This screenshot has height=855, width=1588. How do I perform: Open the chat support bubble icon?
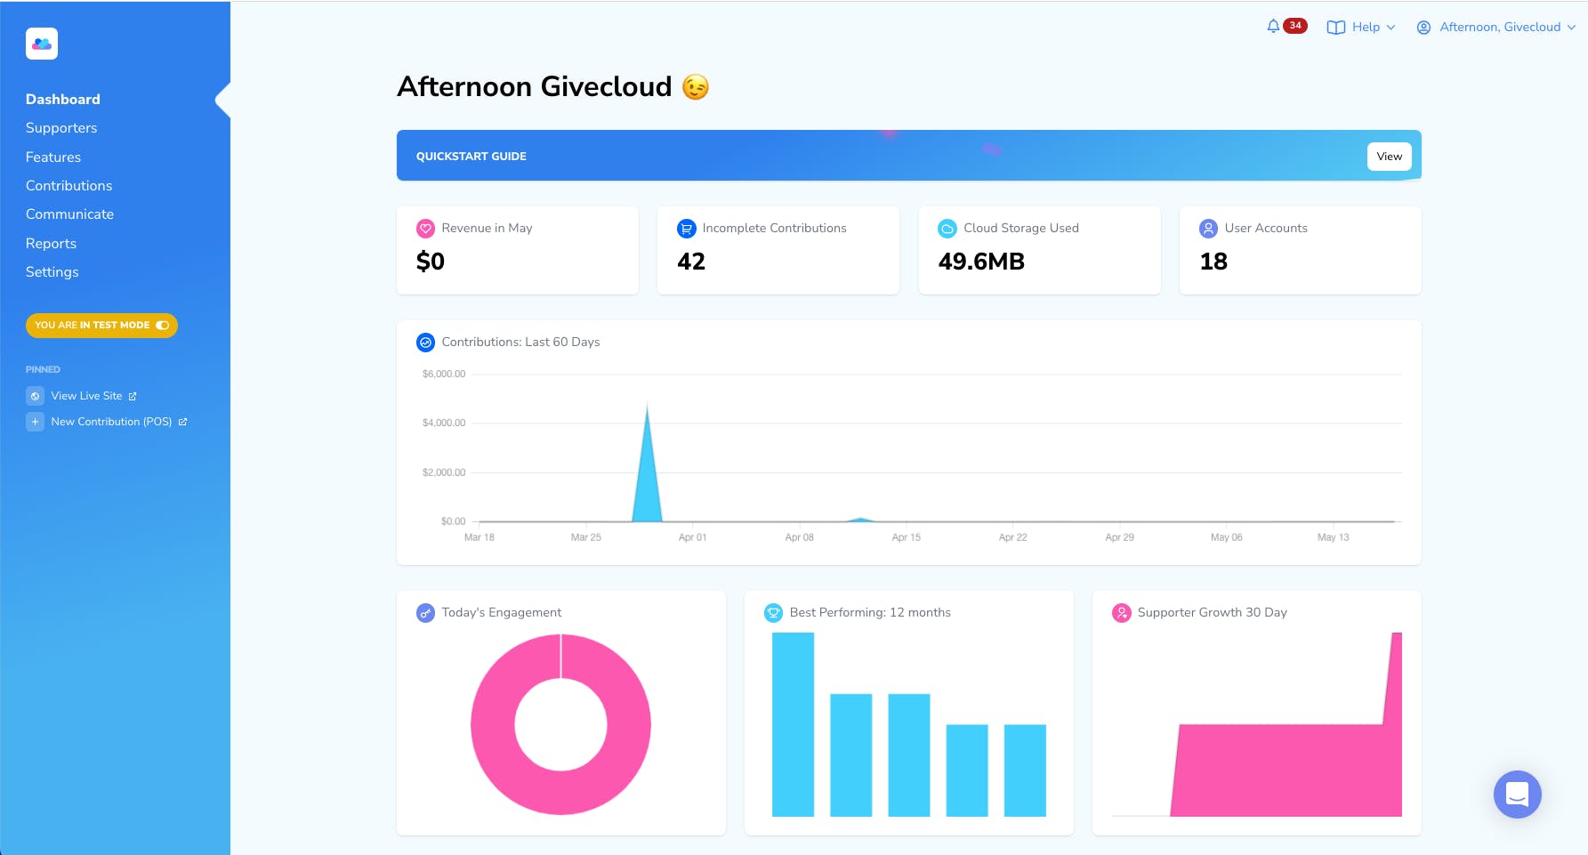1517,795
